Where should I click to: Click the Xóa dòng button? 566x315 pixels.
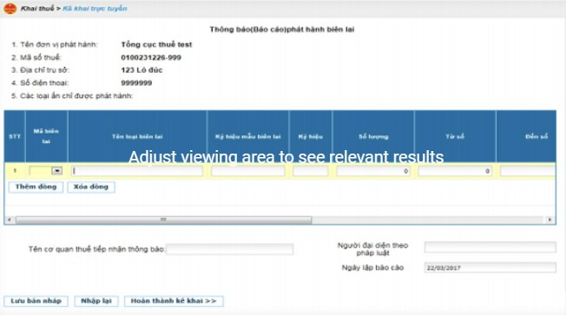coord(91,187)
